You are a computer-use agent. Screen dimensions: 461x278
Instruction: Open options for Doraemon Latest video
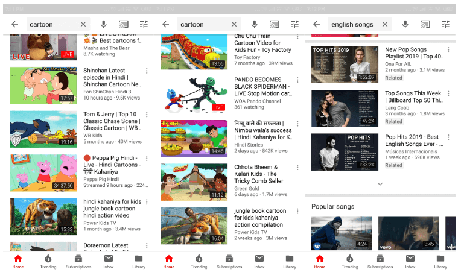147,245
